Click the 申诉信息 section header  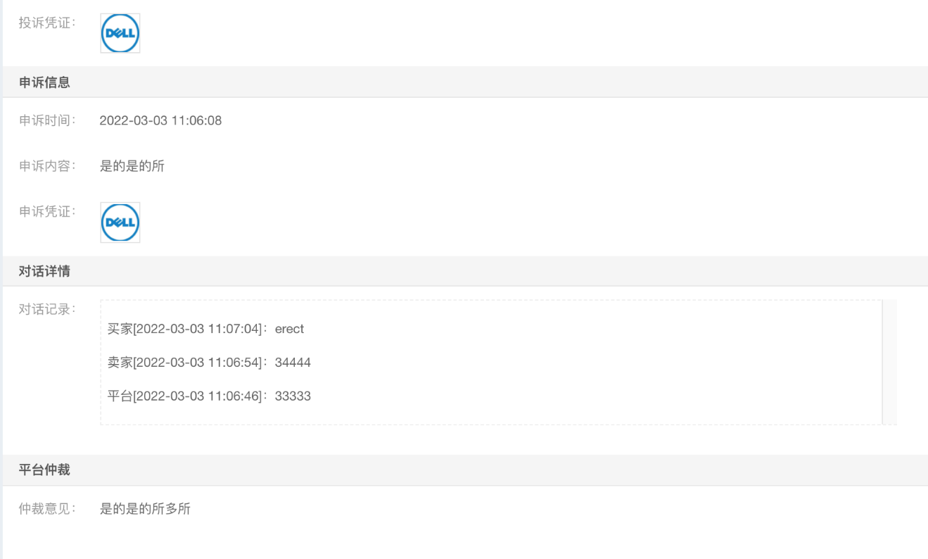coord(44,82)
